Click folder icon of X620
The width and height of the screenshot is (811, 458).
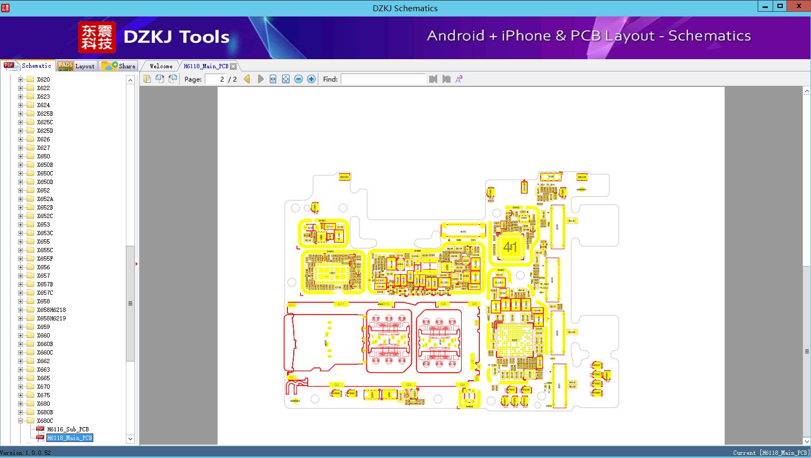[x=30, y=79]
